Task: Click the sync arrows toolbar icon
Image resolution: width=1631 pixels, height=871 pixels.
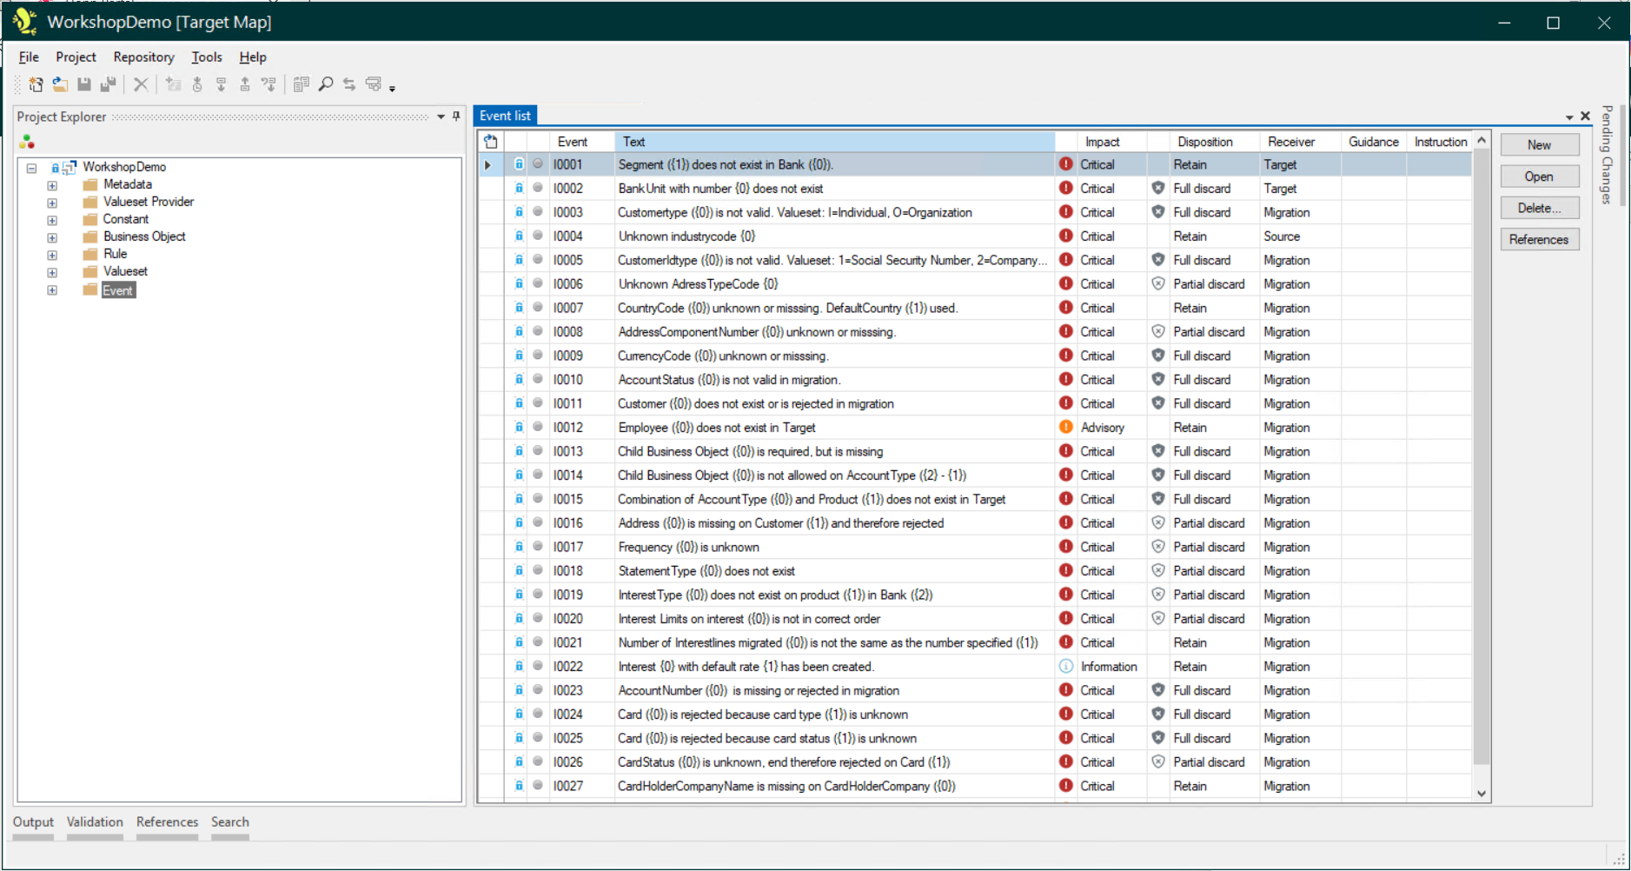Action: (x=348, y=84)
